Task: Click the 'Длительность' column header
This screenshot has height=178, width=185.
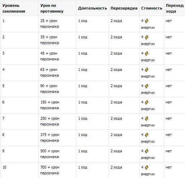Action: [x=92, y=8]
